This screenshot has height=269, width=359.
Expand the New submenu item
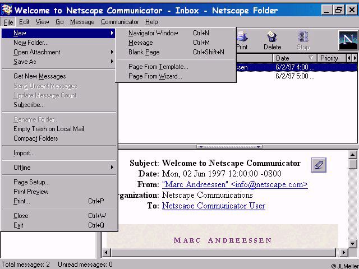point(58,33)
